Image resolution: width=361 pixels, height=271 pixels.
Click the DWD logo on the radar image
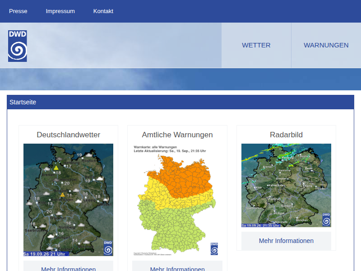point(326,220)
